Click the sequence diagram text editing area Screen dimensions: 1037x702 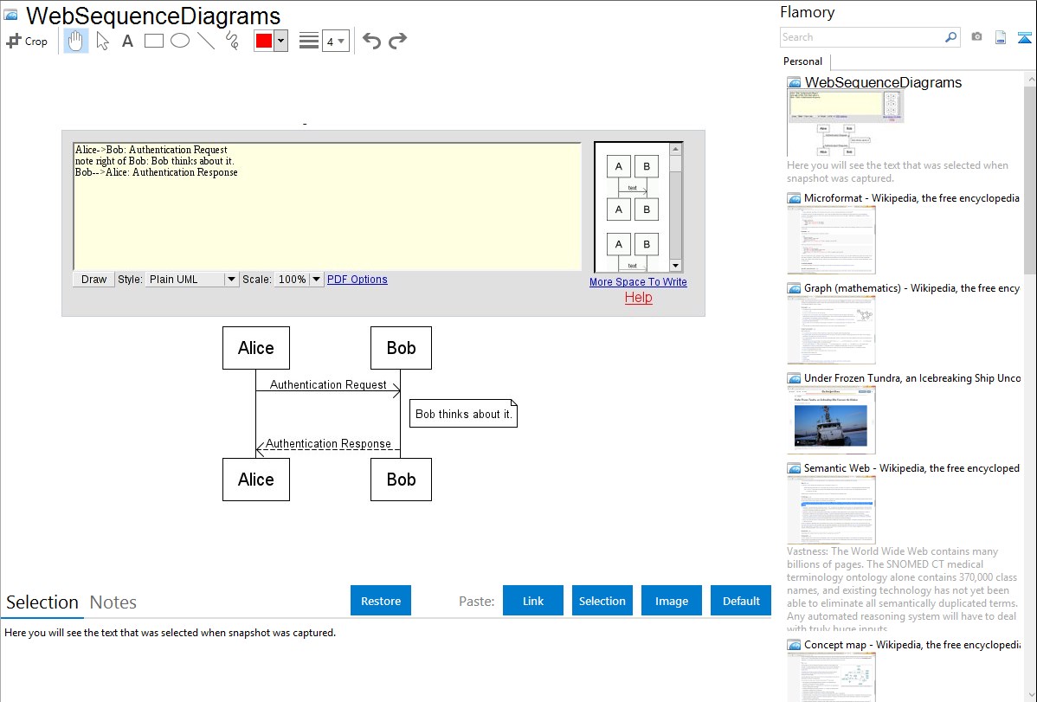[327, 206]
